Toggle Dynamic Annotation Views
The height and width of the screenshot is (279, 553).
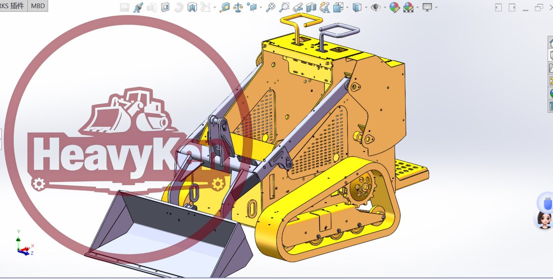click(x=324, y=7)
